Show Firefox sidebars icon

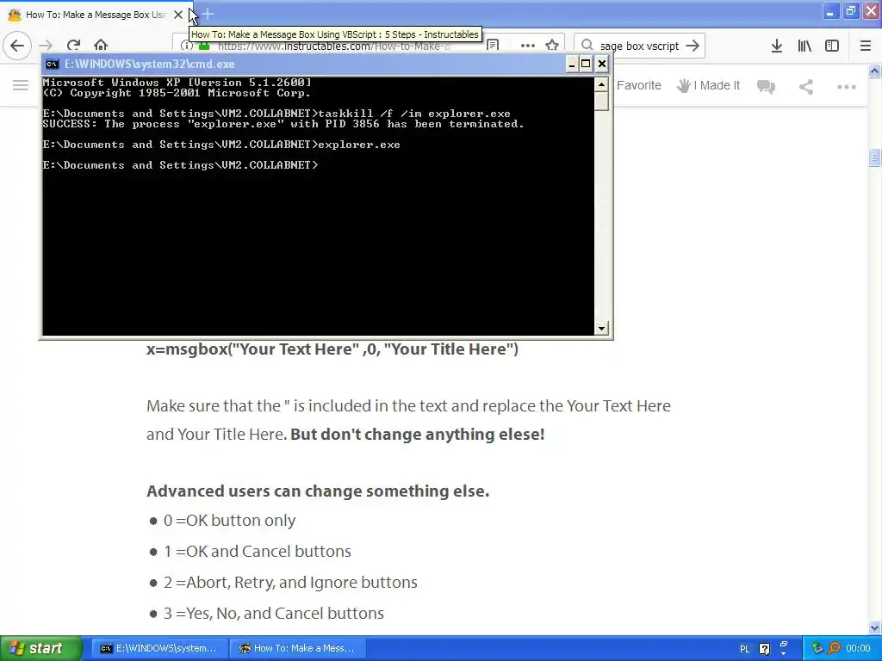coord(832,46)
